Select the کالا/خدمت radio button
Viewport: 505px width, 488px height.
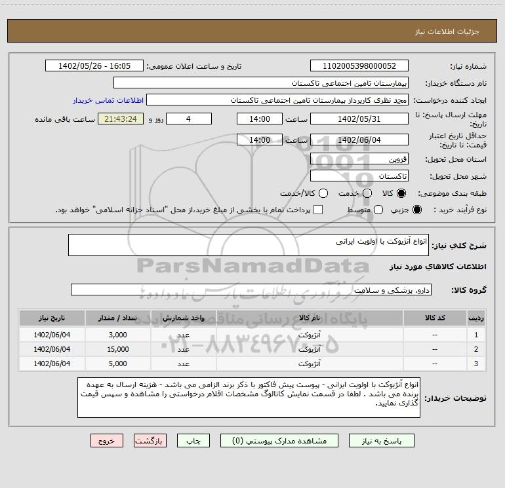(323, 193)
